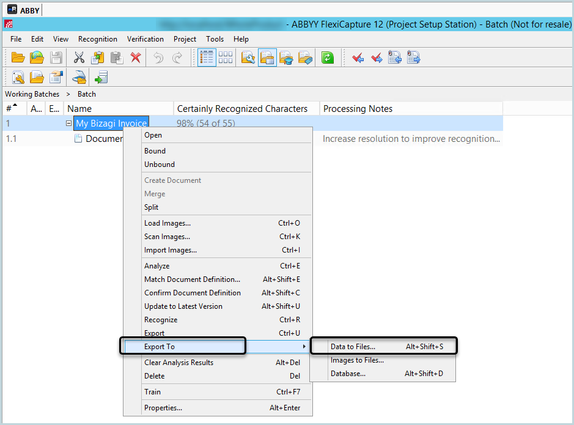The width and height of the screenshot is (574, 425).
Task: Choose Database in Export To submenu
Action: click(x=383, y=374)
